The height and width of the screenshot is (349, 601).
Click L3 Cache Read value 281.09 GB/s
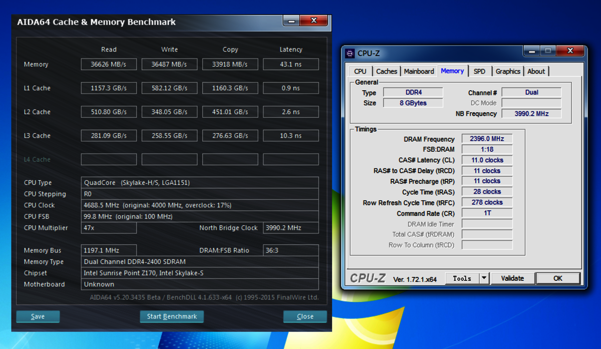pos(109,136)
